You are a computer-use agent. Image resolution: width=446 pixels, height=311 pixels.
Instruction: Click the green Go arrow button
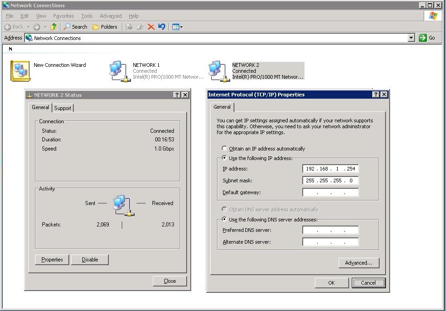pyautogui.click(x=423, y=38)
